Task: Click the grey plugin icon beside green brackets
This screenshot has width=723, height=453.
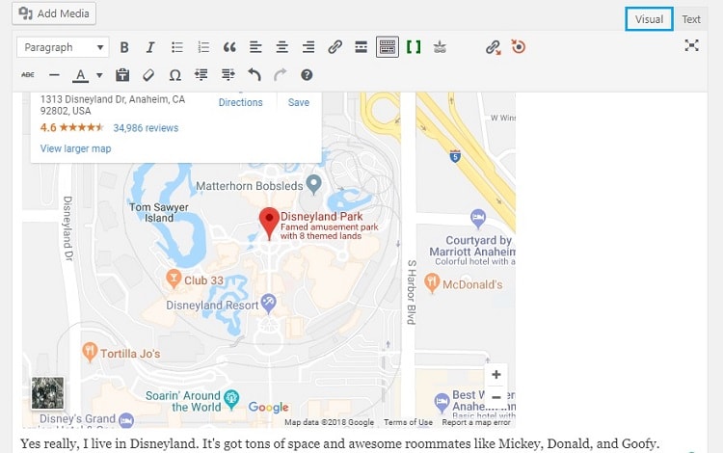Action: click(x=440, y=47)
